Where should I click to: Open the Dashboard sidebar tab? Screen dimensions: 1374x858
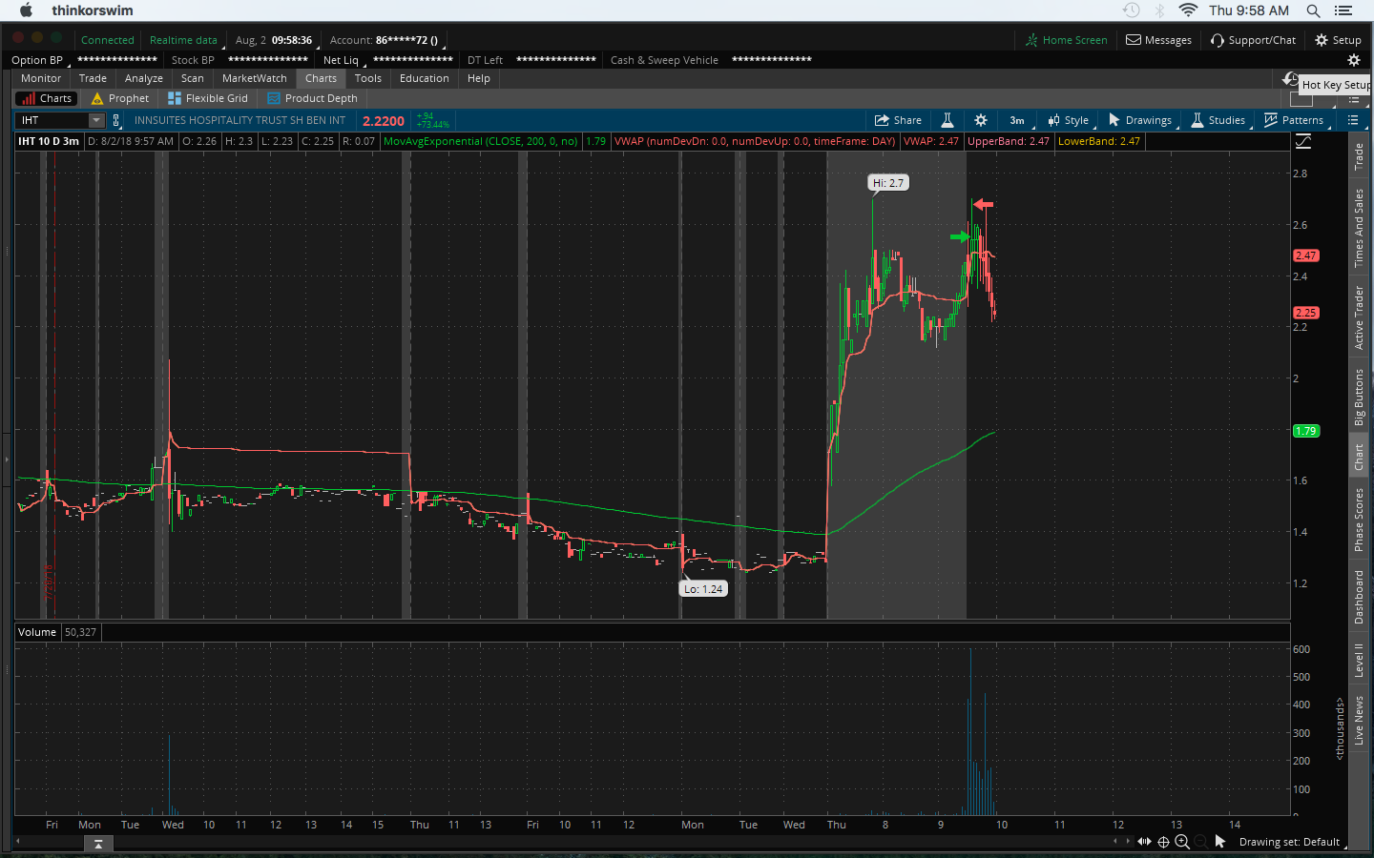tap(1359, 597)
